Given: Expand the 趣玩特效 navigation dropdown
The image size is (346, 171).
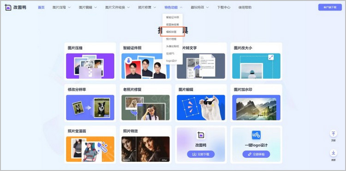Looking at the screenshot, I should pyautogui.click(x=200, y=7).
